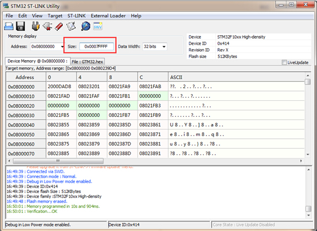The width and height of the screenshot is (317, 231).
Task: Open the SWV viewer icon
Action: coord(97,26)
